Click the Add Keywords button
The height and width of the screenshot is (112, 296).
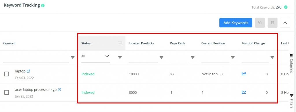[236, 23]
